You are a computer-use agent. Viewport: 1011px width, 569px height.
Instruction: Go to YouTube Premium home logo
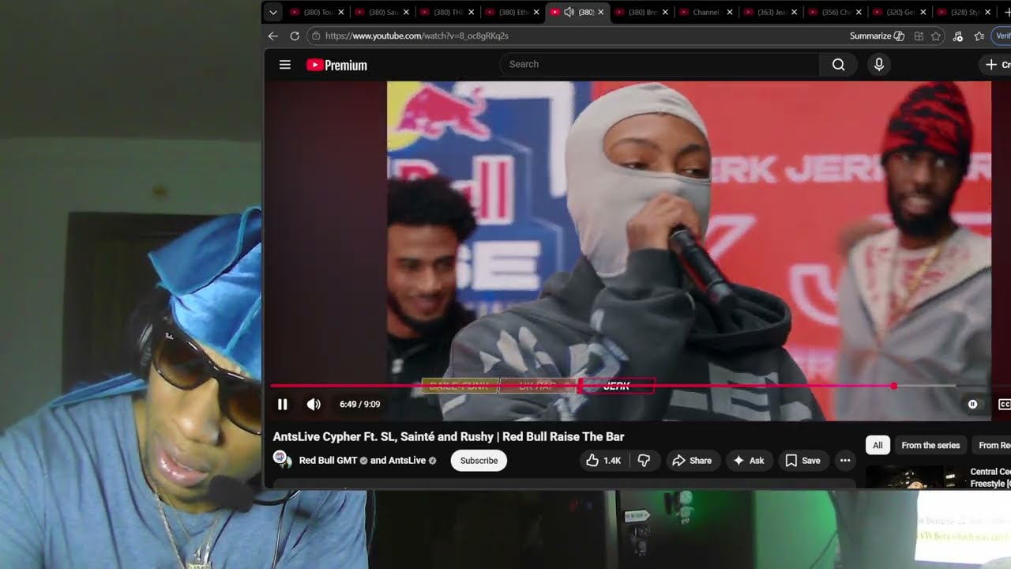(x=337, y=65)
